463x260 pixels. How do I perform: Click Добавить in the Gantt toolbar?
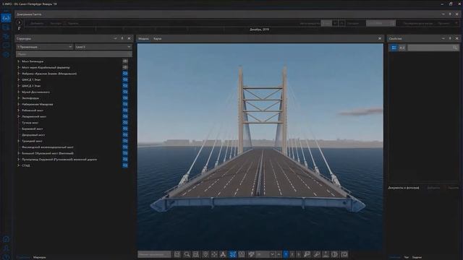pos(37,23)
